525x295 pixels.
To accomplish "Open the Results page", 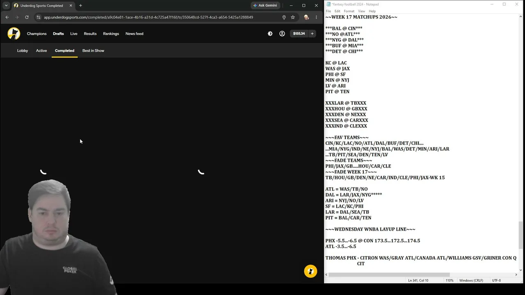I will [90, 34].
